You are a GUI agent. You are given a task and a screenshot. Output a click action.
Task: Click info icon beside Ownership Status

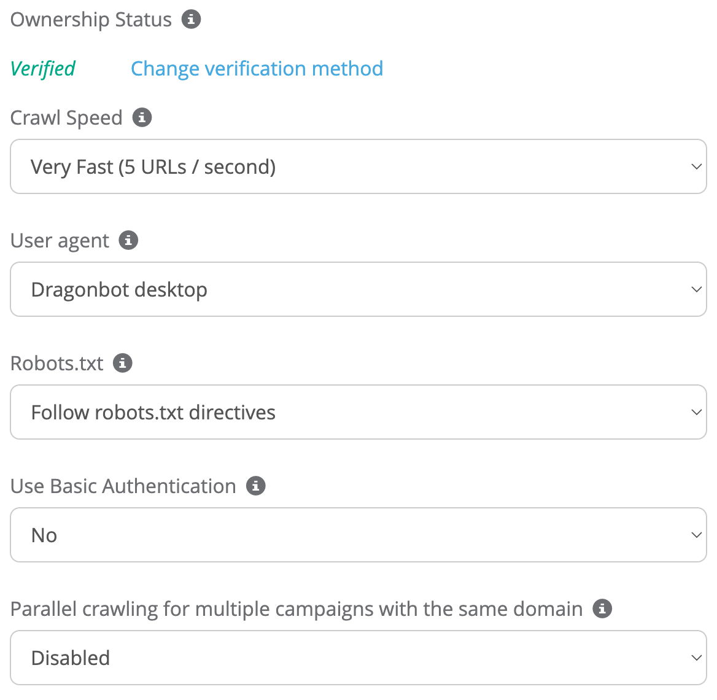tap(191, 20)
